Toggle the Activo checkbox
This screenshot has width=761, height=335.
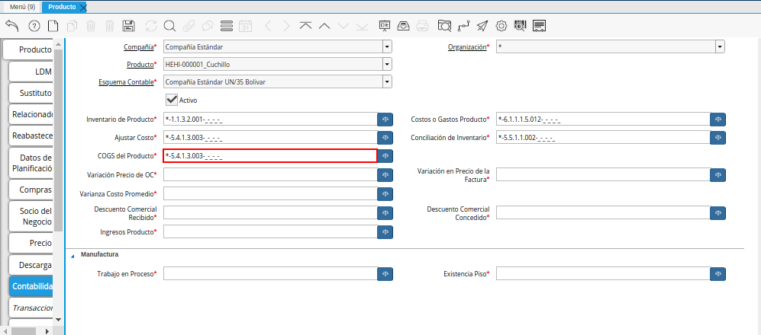tap(172, 100)
